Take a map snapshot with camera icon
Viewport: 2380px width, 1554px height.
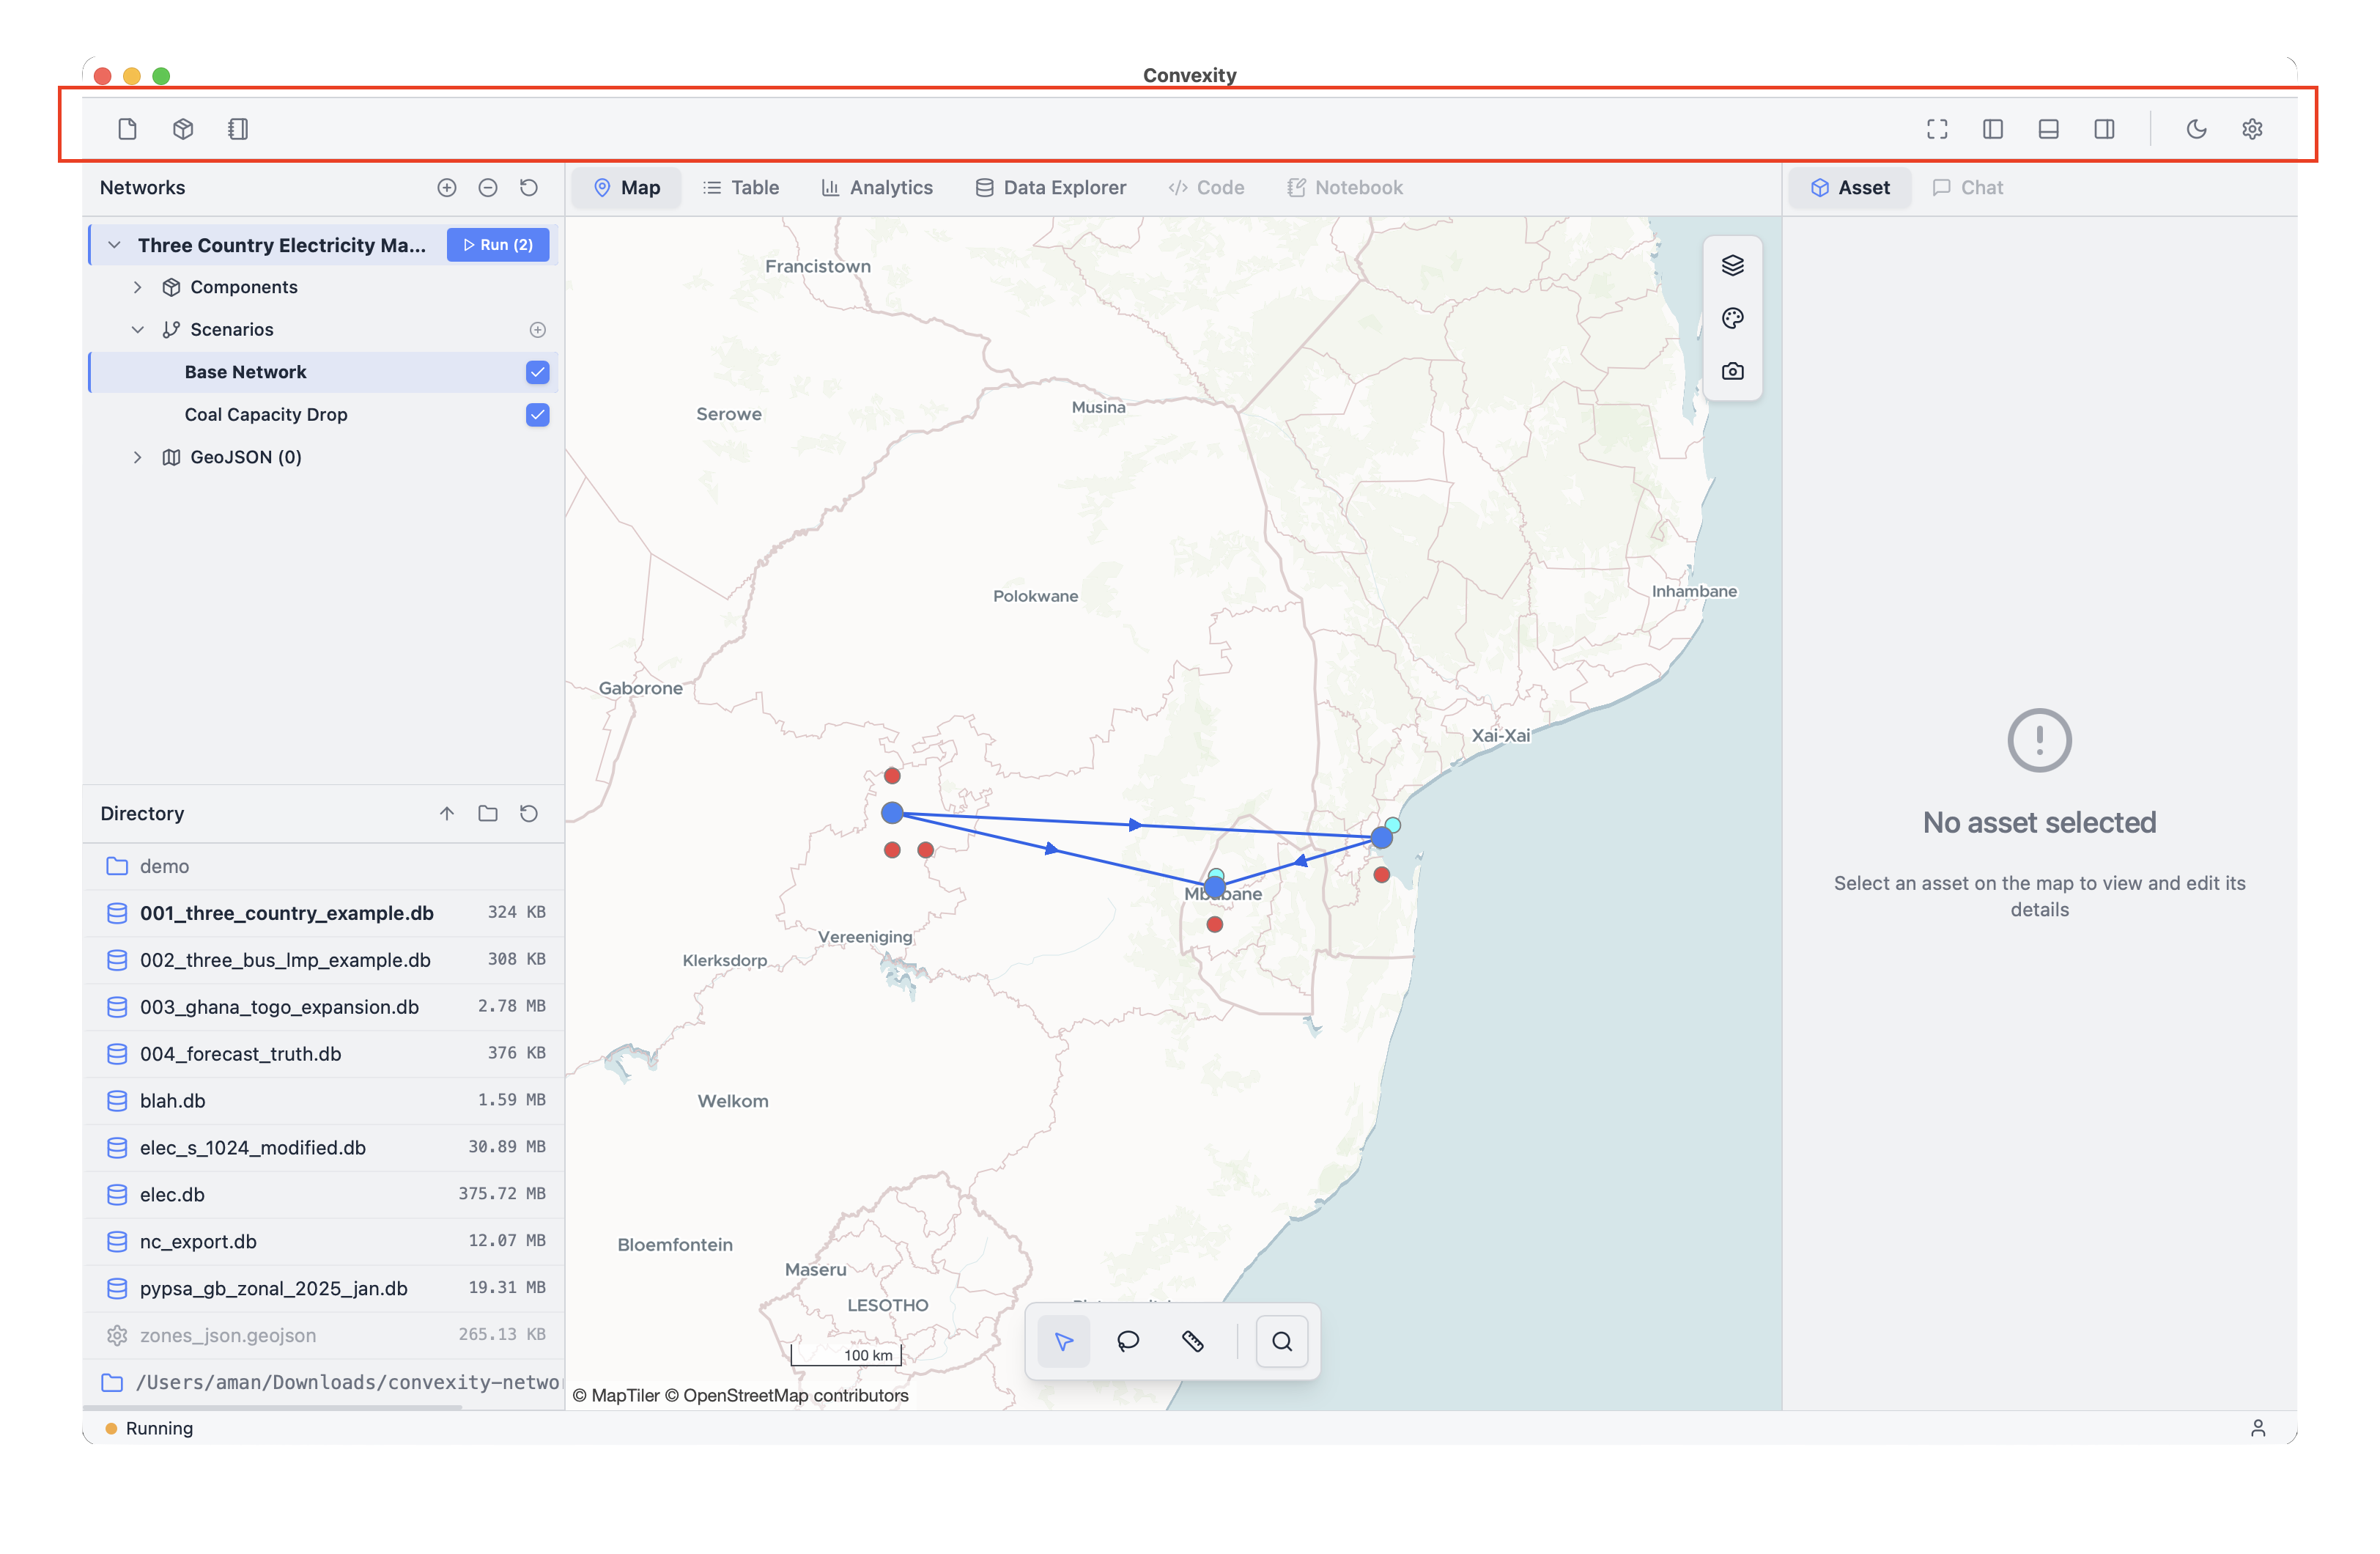tap(1732, 371)
